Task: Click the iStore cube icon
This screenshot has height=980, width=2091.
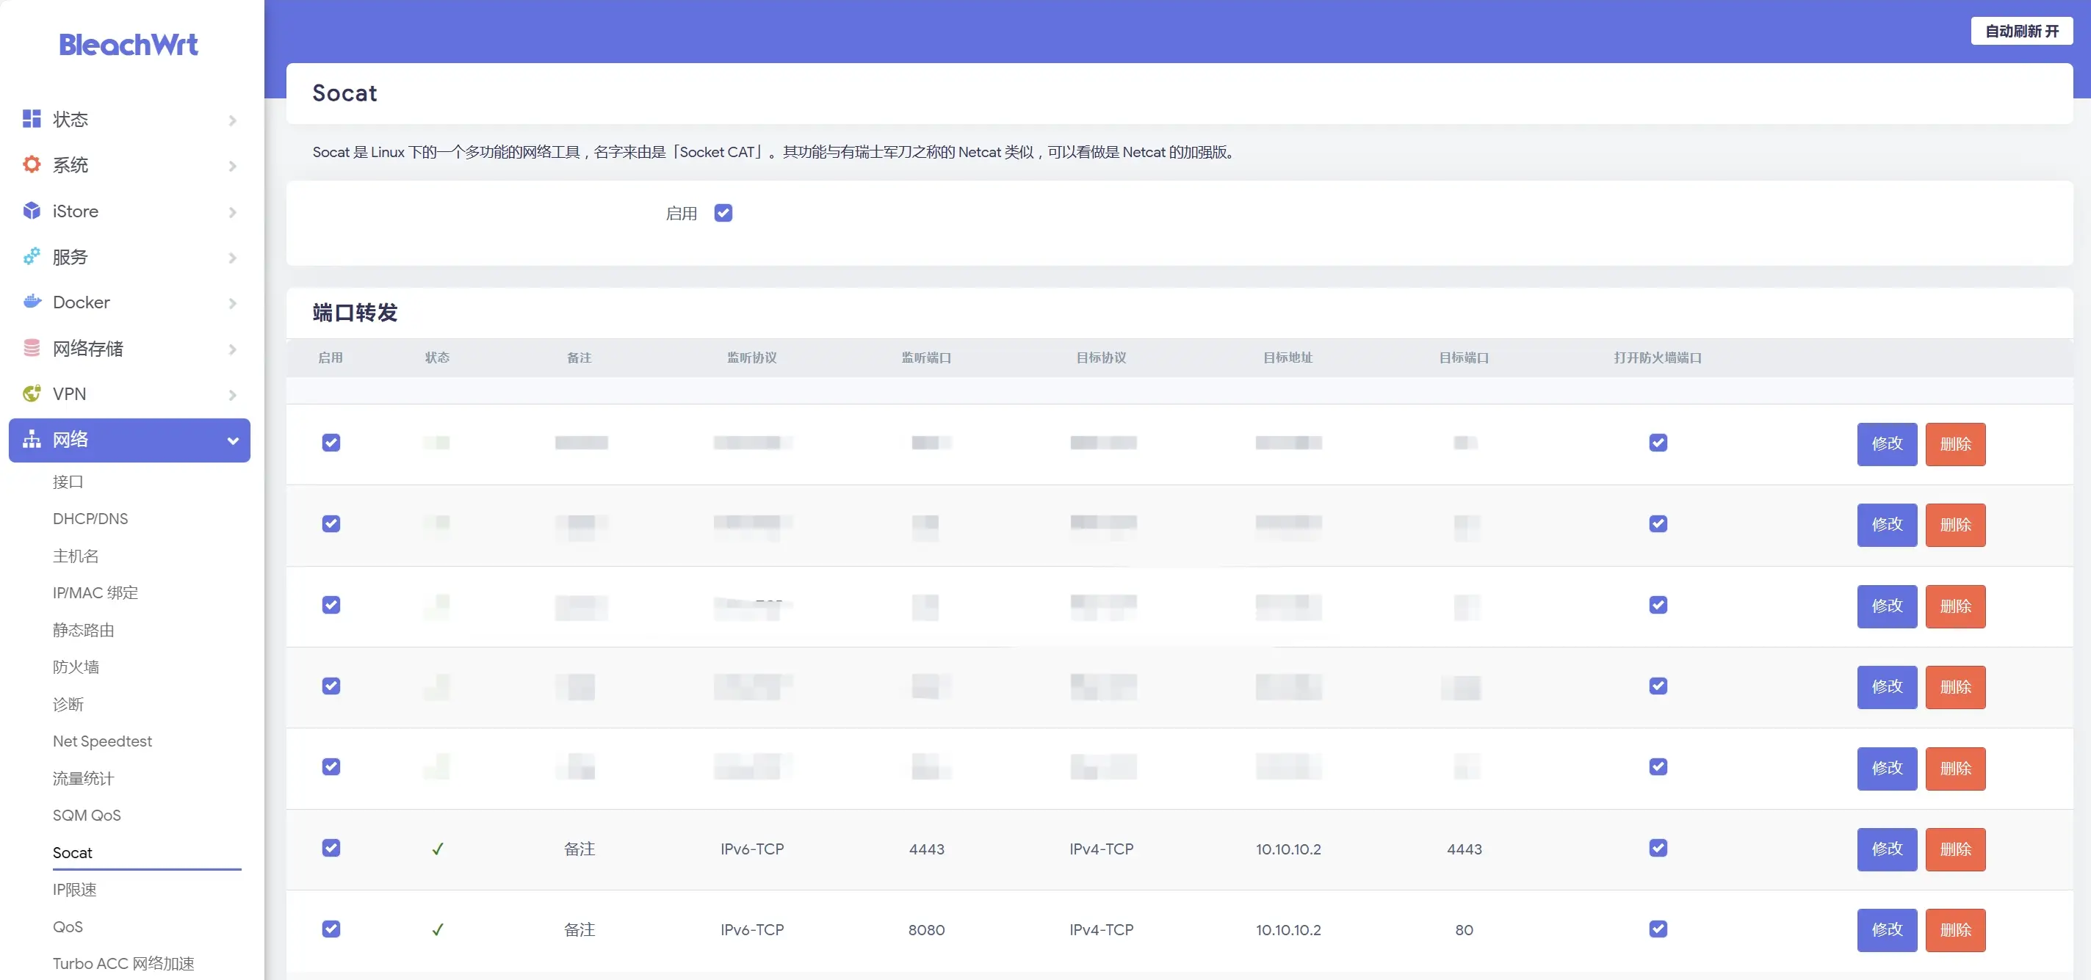Action: click(32, 211)
